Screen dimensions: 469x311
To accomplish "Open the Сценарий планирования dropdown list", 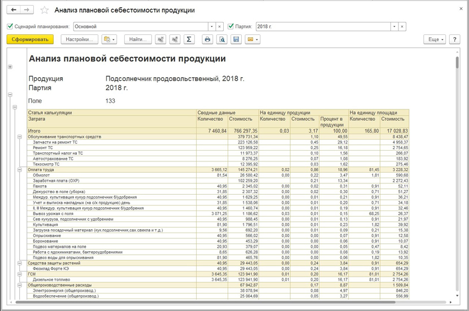I will [212, 27].
